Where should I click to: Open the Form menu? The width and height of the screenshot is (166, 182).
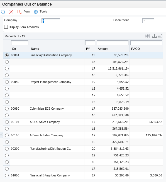(x=27, y=11)
